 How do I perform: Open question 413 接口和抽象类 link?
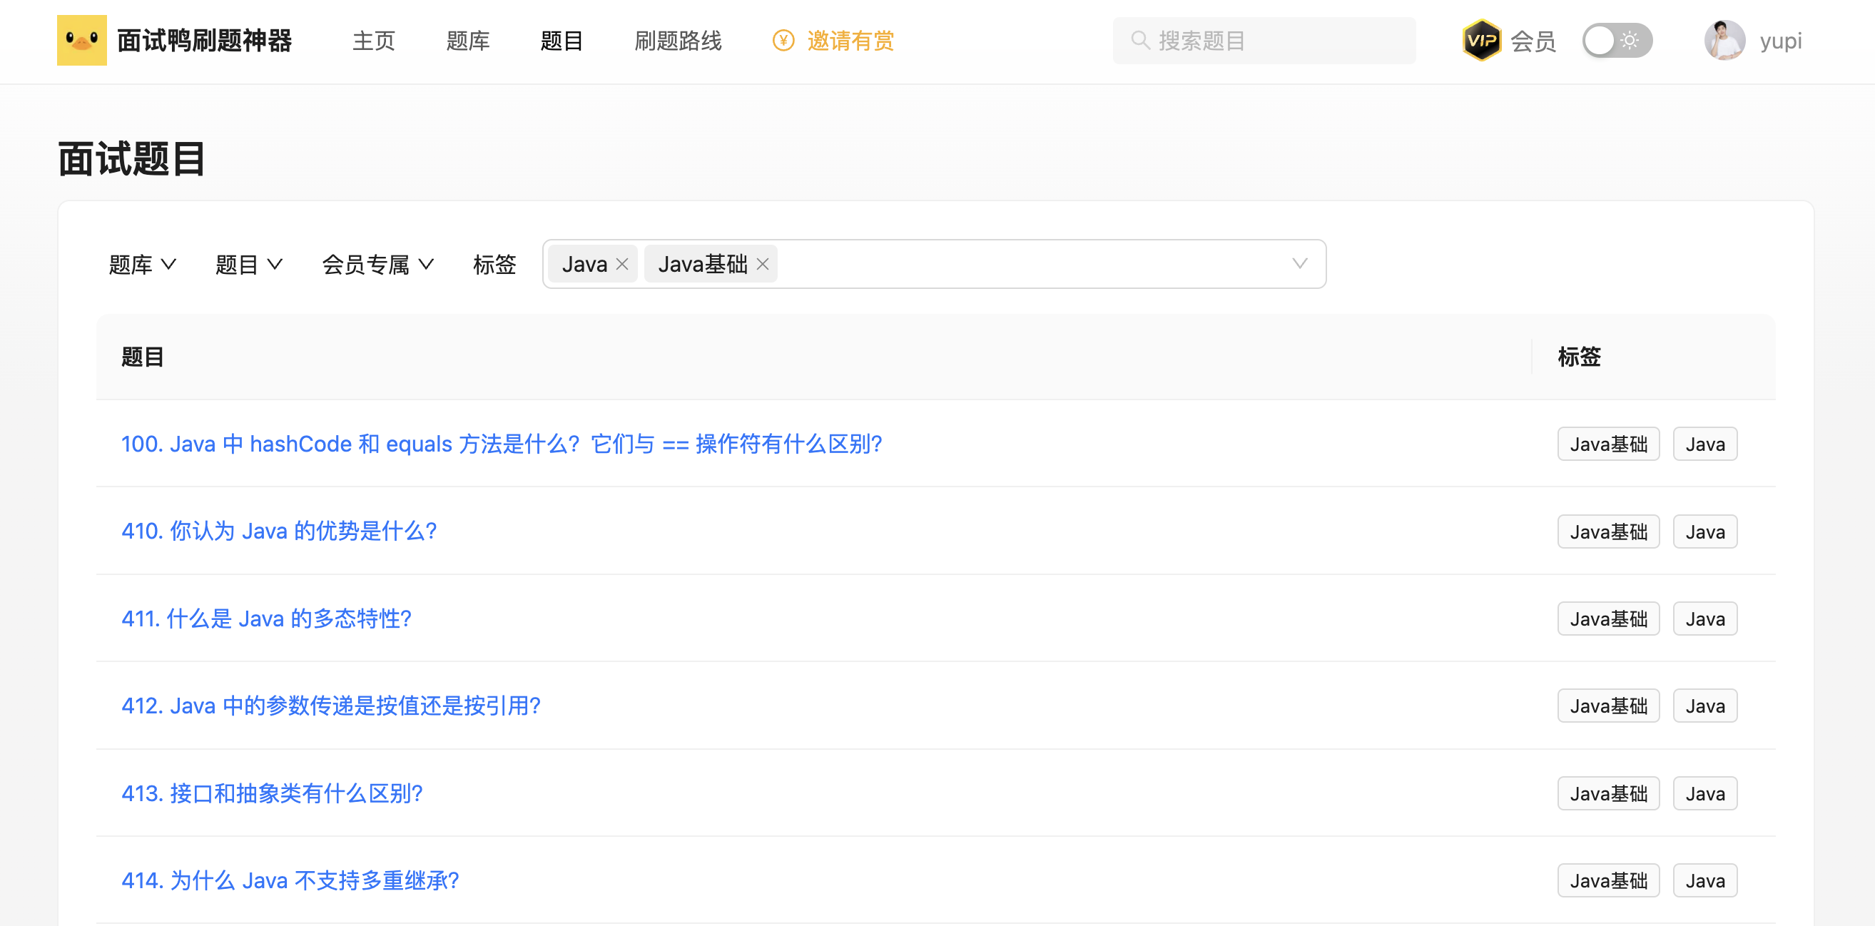pyautogui.click(x=272, y=793)
